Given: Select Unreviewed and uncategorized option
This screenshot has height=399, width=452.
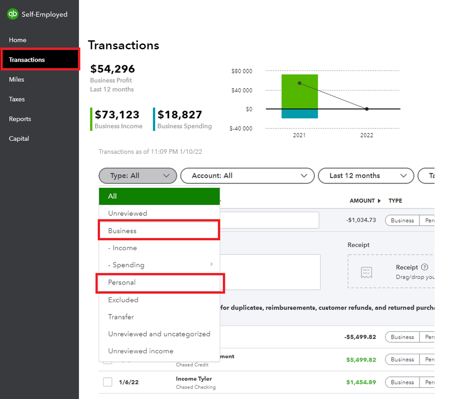Looking at the screenshot, I should (x=159, y=334).
